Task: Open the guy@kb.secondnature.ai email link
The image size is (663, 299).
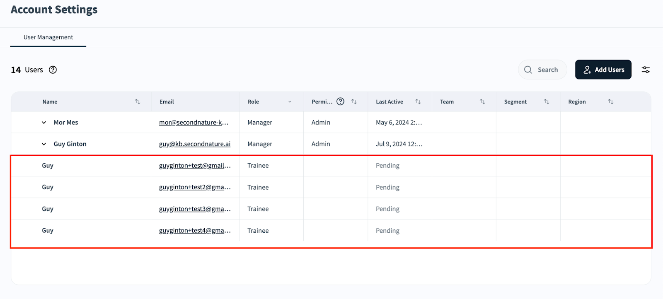Action: [x=194, y=144]
